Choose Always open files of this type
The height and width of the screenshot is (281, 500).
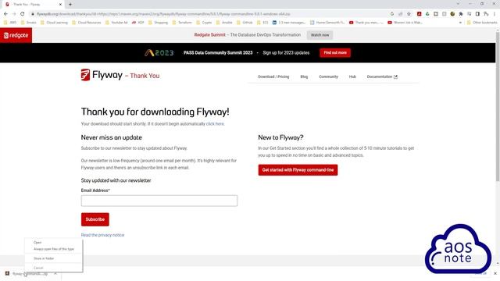coord(54,249)
